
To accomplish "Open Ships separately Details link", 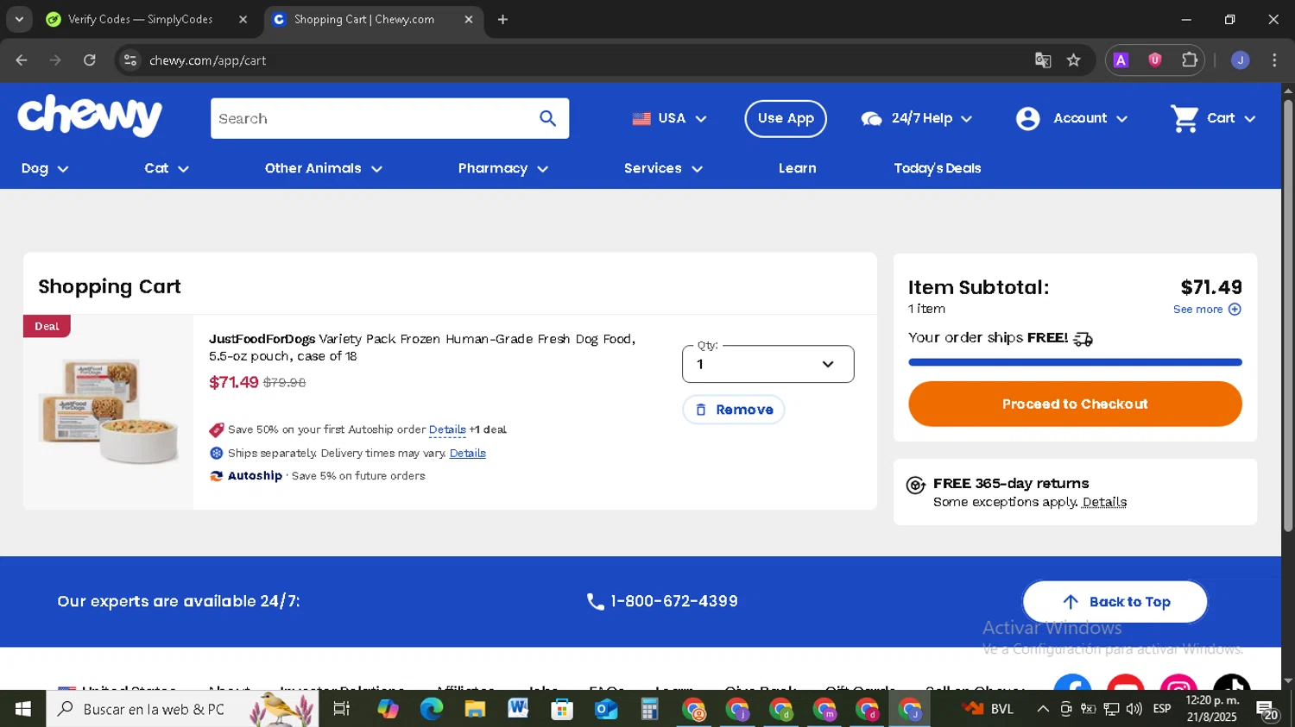I will [468, 453].
